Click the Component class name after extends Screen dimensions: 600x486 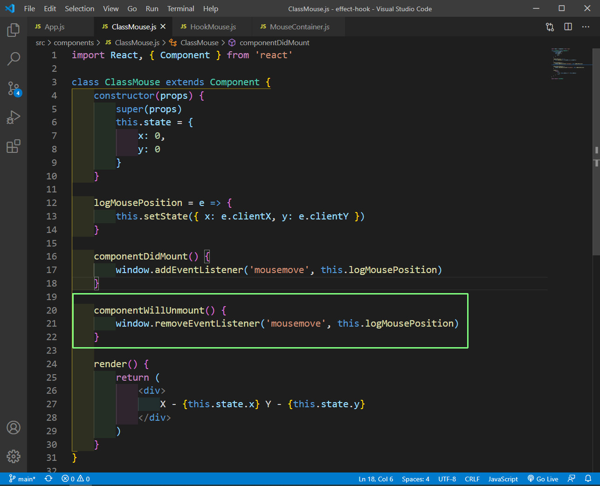click(x=234, y=82)
